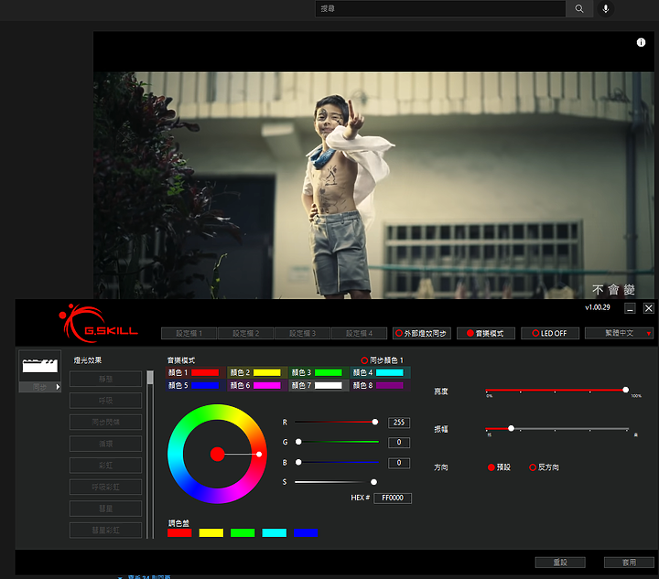This screenshot has height=579, width=659.
Task: Select 顏色 6 magenta swatch
Action: 267,385
